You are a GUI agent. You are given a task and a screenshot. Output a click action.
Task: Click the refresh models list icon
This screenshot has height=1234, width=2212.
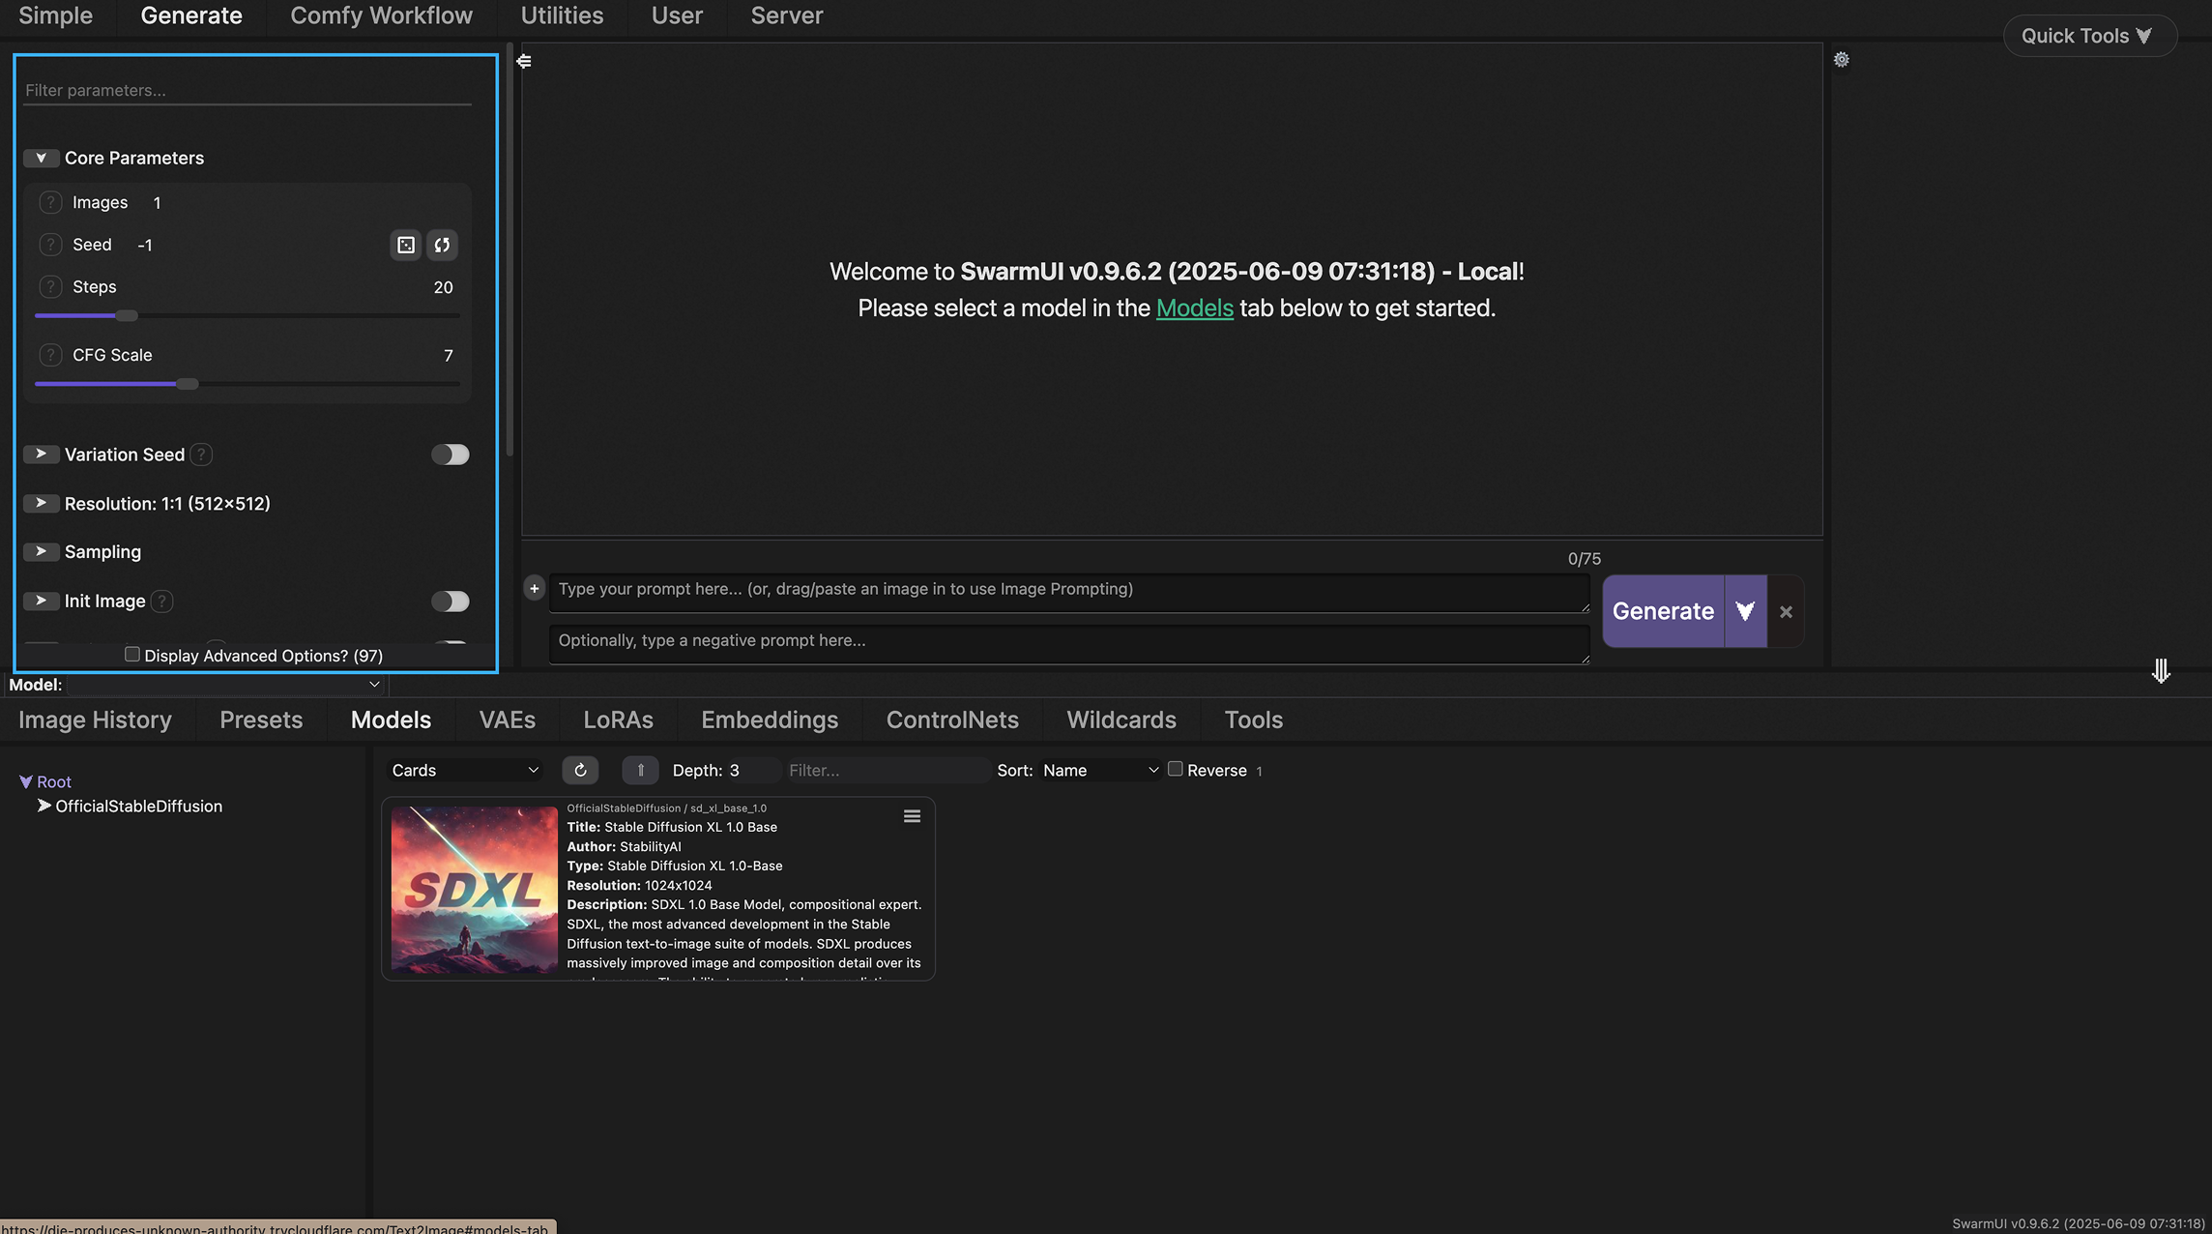580,770
